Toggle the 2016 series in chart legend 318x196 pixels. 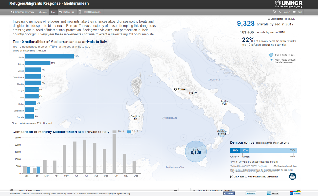tap(118, 131)
